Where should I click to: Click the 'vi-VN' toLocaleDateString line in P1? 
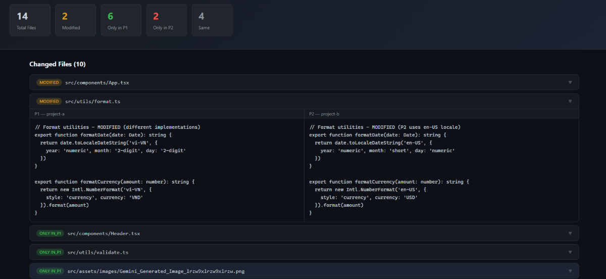point(99,143)
